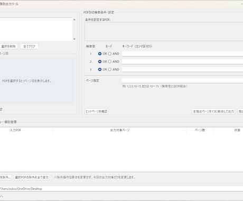The width and height of the screenshot is (243, 201).
Task: Click the example hint text 例: 1,3,5,10-15
Action: click(155, 86)
